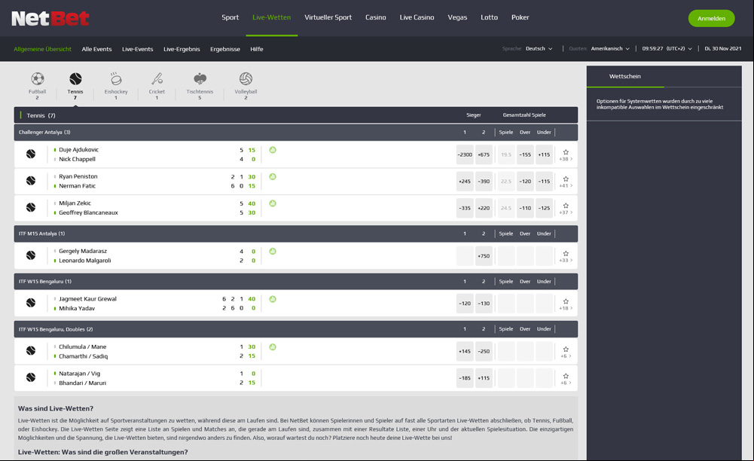Open the Live-Events link

138,49
